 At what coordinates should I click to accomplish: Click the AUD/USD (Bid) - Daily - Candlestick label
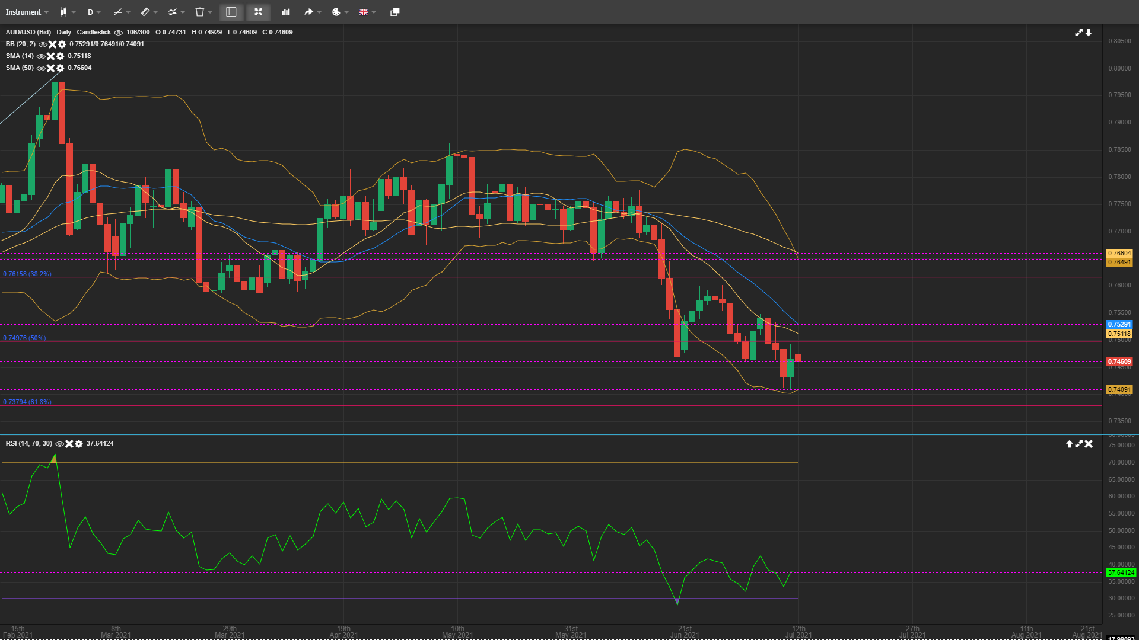point(58,32)
